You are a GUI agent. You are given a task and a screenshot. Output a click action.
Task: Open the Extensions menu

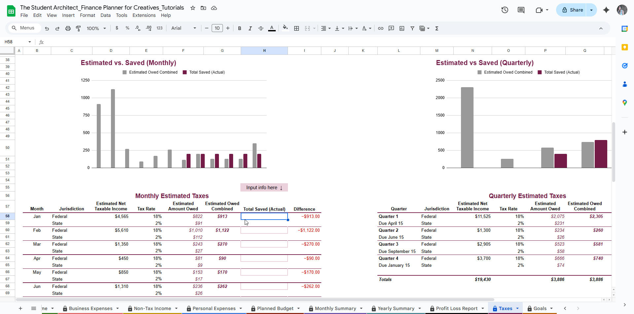coord(144,15)
